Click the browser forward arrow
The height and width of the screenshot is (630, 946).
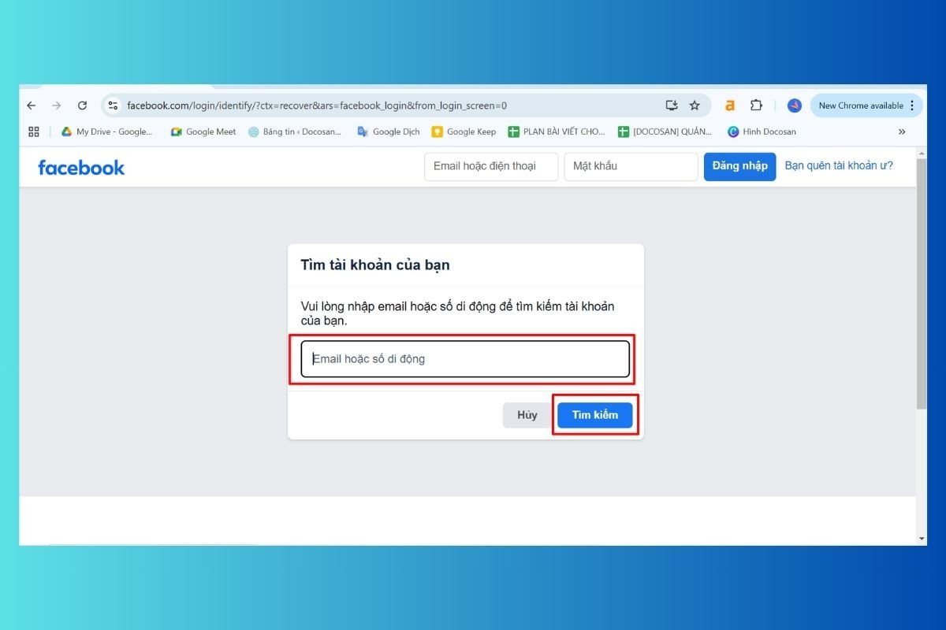pos(57,106)
